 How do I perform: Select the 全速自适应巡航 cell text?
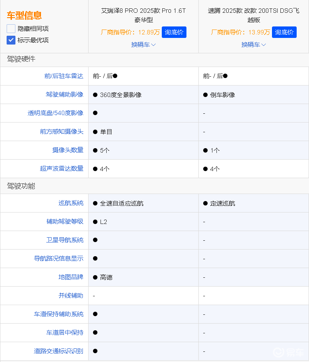pos(122,203)
